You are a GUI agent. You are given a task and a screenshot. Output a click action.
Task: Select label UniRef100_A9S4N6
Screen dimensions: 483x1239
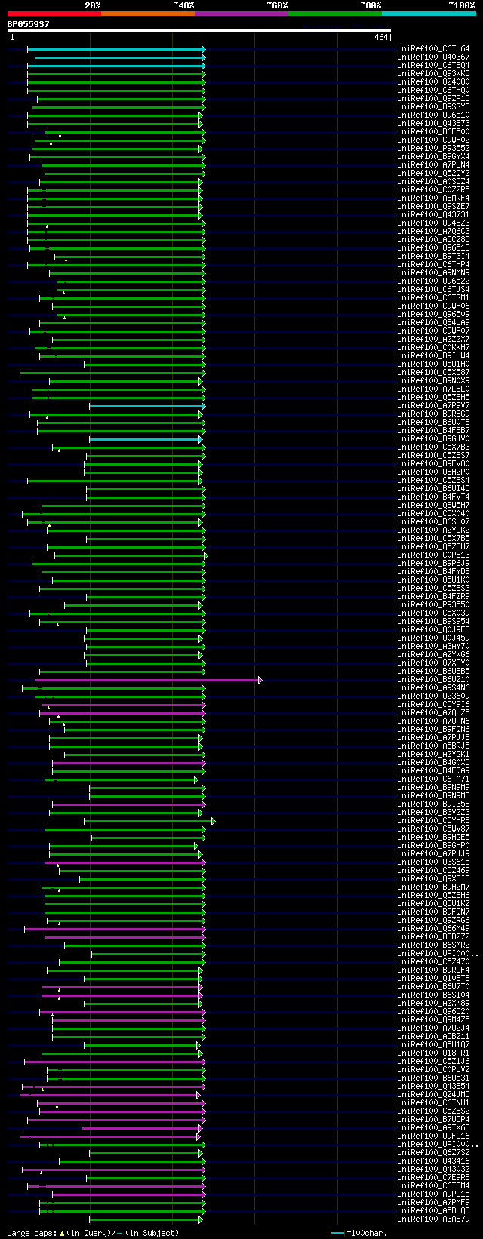433,688
